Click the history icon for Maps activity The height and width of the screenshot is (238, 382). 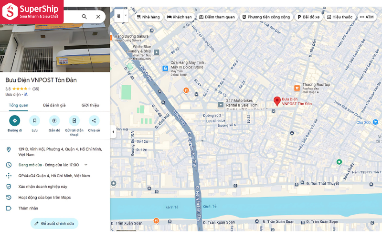tap(9, 198)
